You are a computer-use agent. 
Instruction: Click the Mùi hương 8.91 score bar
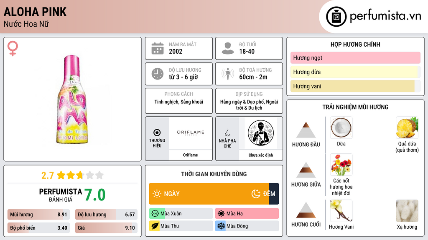[x=38, y=215]
